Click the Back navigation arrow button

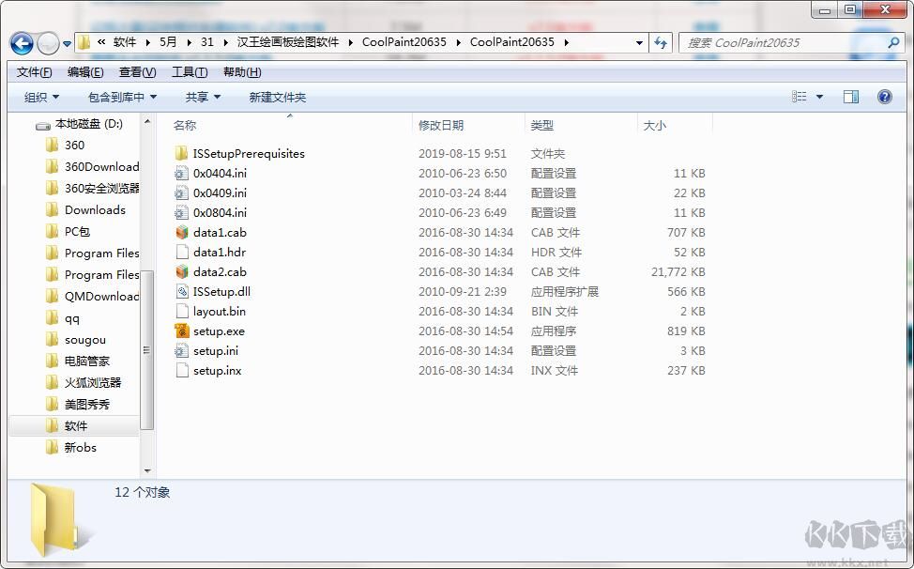coord(22,43)
